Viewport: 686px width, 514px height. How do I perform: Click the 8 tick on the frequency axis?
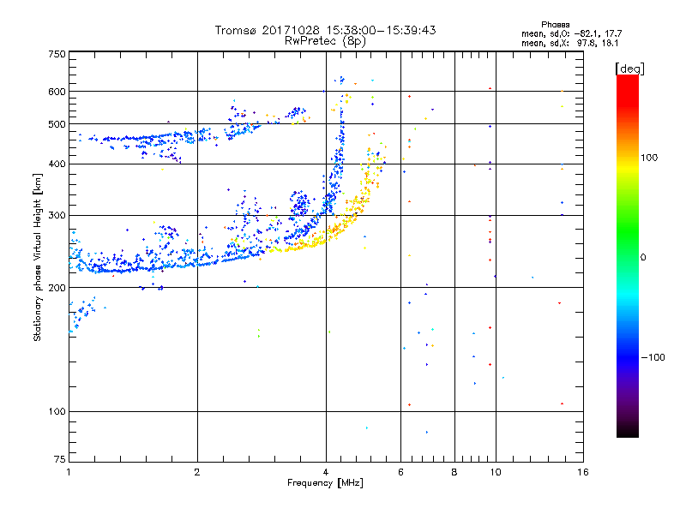tap(454, 472)
